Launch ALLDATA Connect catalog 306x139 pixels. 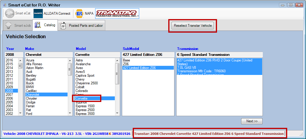coord(52,13)
